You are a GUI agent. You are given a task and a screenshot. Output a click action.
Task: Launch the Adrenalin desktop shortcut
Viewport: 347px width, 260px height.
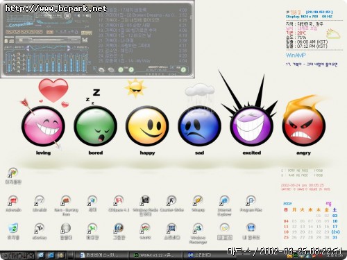(13, 203)
